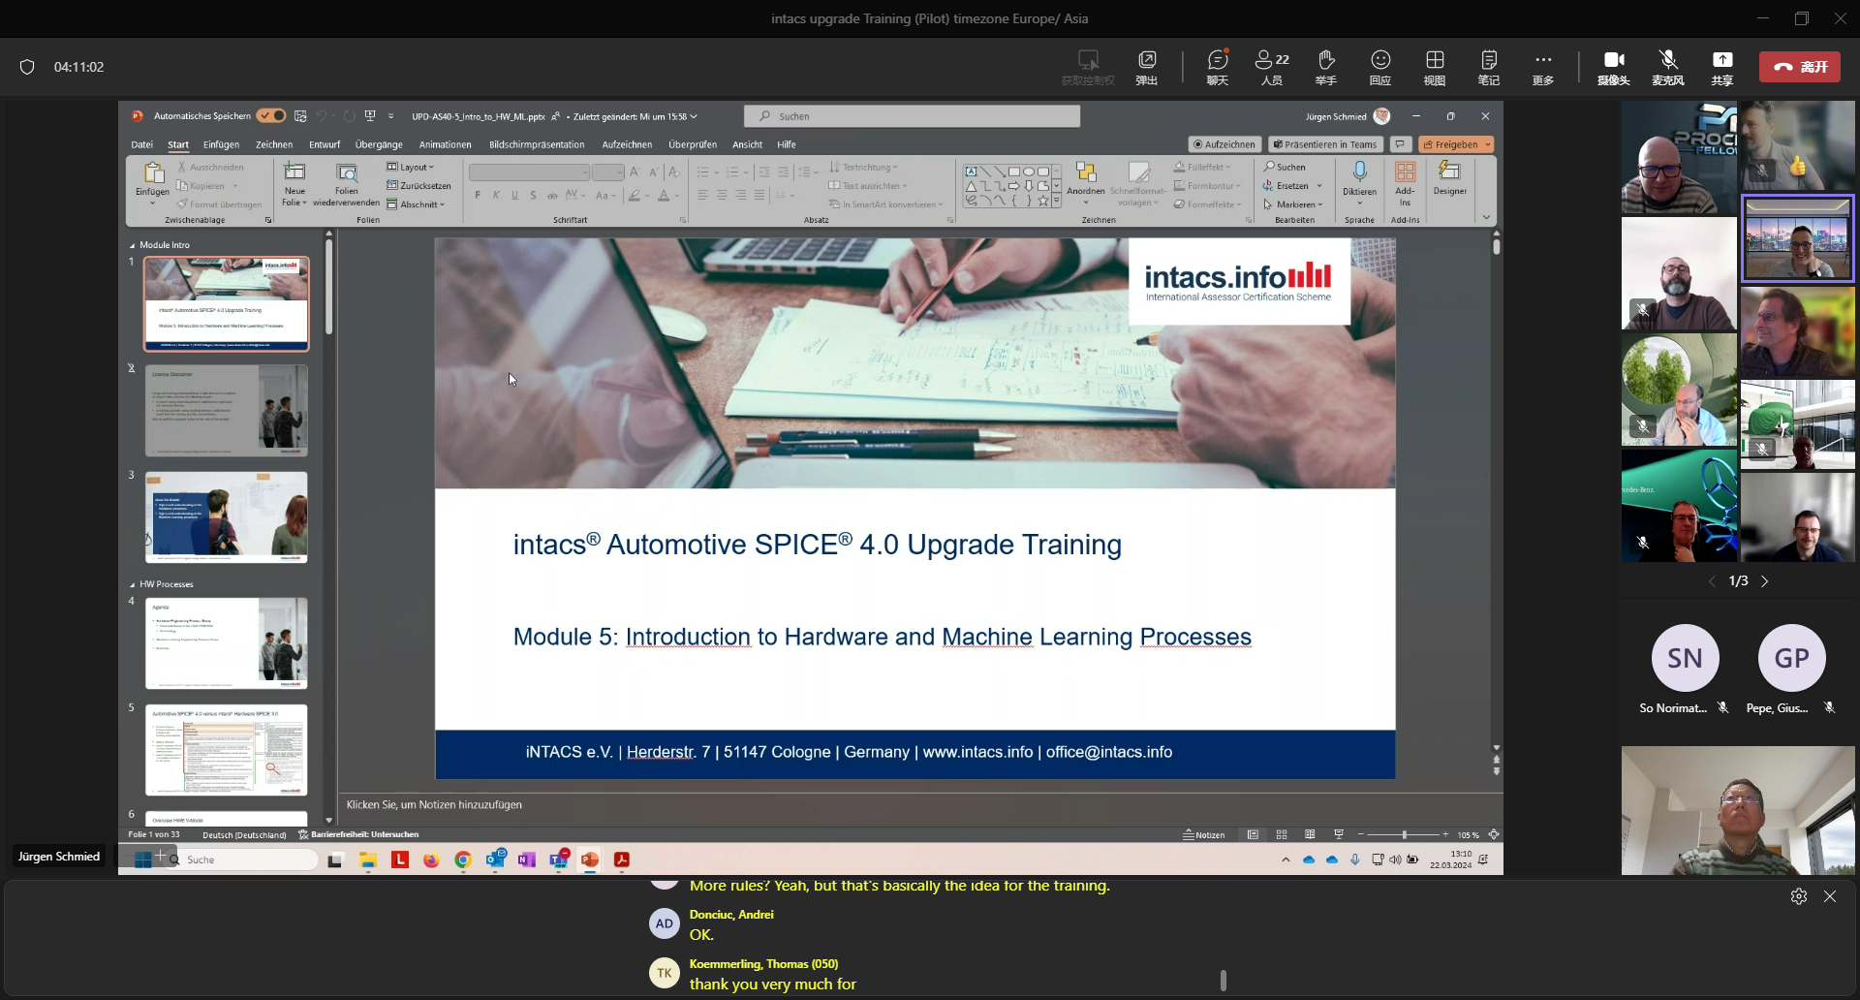Toggle Automatisches Speichern switch in PowerPoint
The height and width of the screenshot is (1000, 1860).
click(x=271, y=116)
